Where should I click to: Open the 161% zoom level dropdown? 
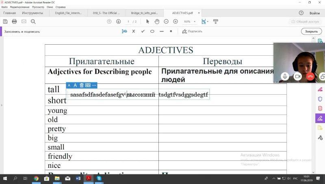point(195,22)
